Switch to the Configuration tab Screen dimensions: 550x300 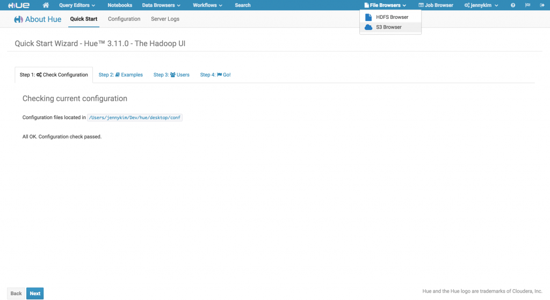click(124, 19)
